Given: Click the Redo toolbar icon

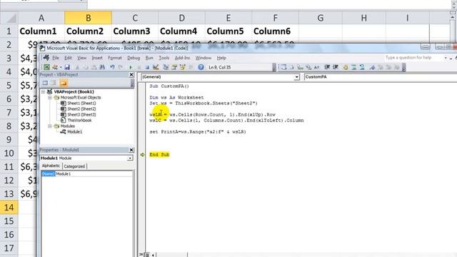Looking at the screenshot, I should pos(121,67).
